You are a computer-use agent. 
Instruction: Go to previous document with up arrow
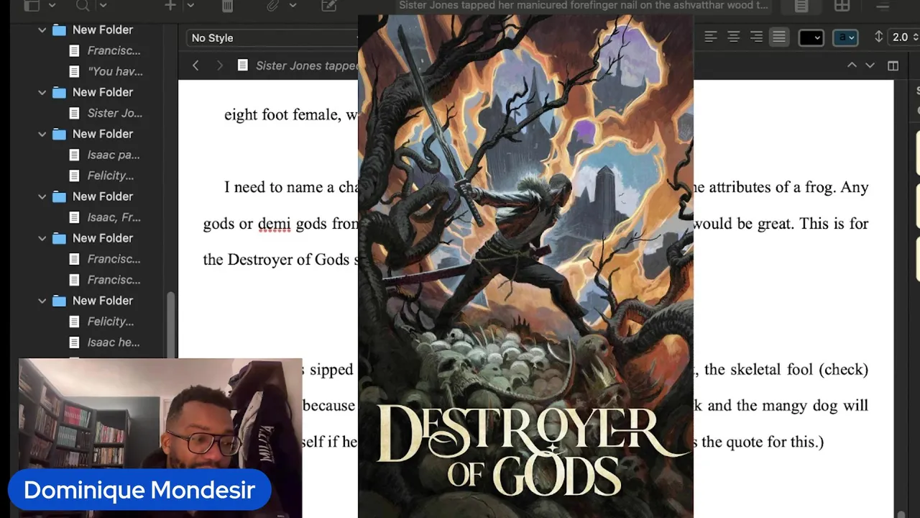[x=852, y=65]
